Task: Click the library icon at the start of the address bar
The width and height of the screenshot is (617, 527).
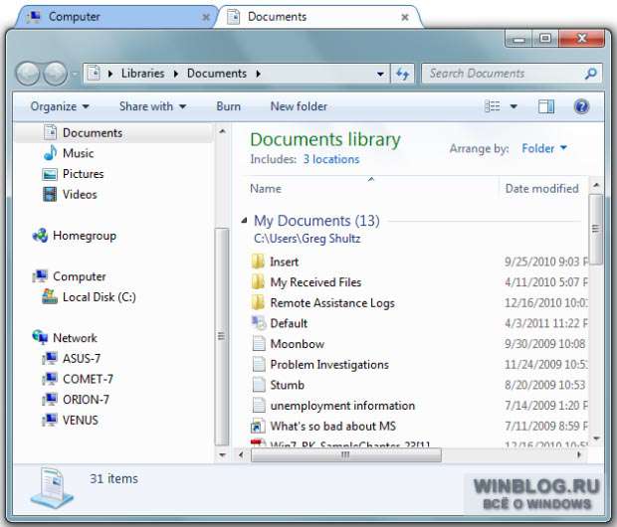Action: (x=94, y=74)
